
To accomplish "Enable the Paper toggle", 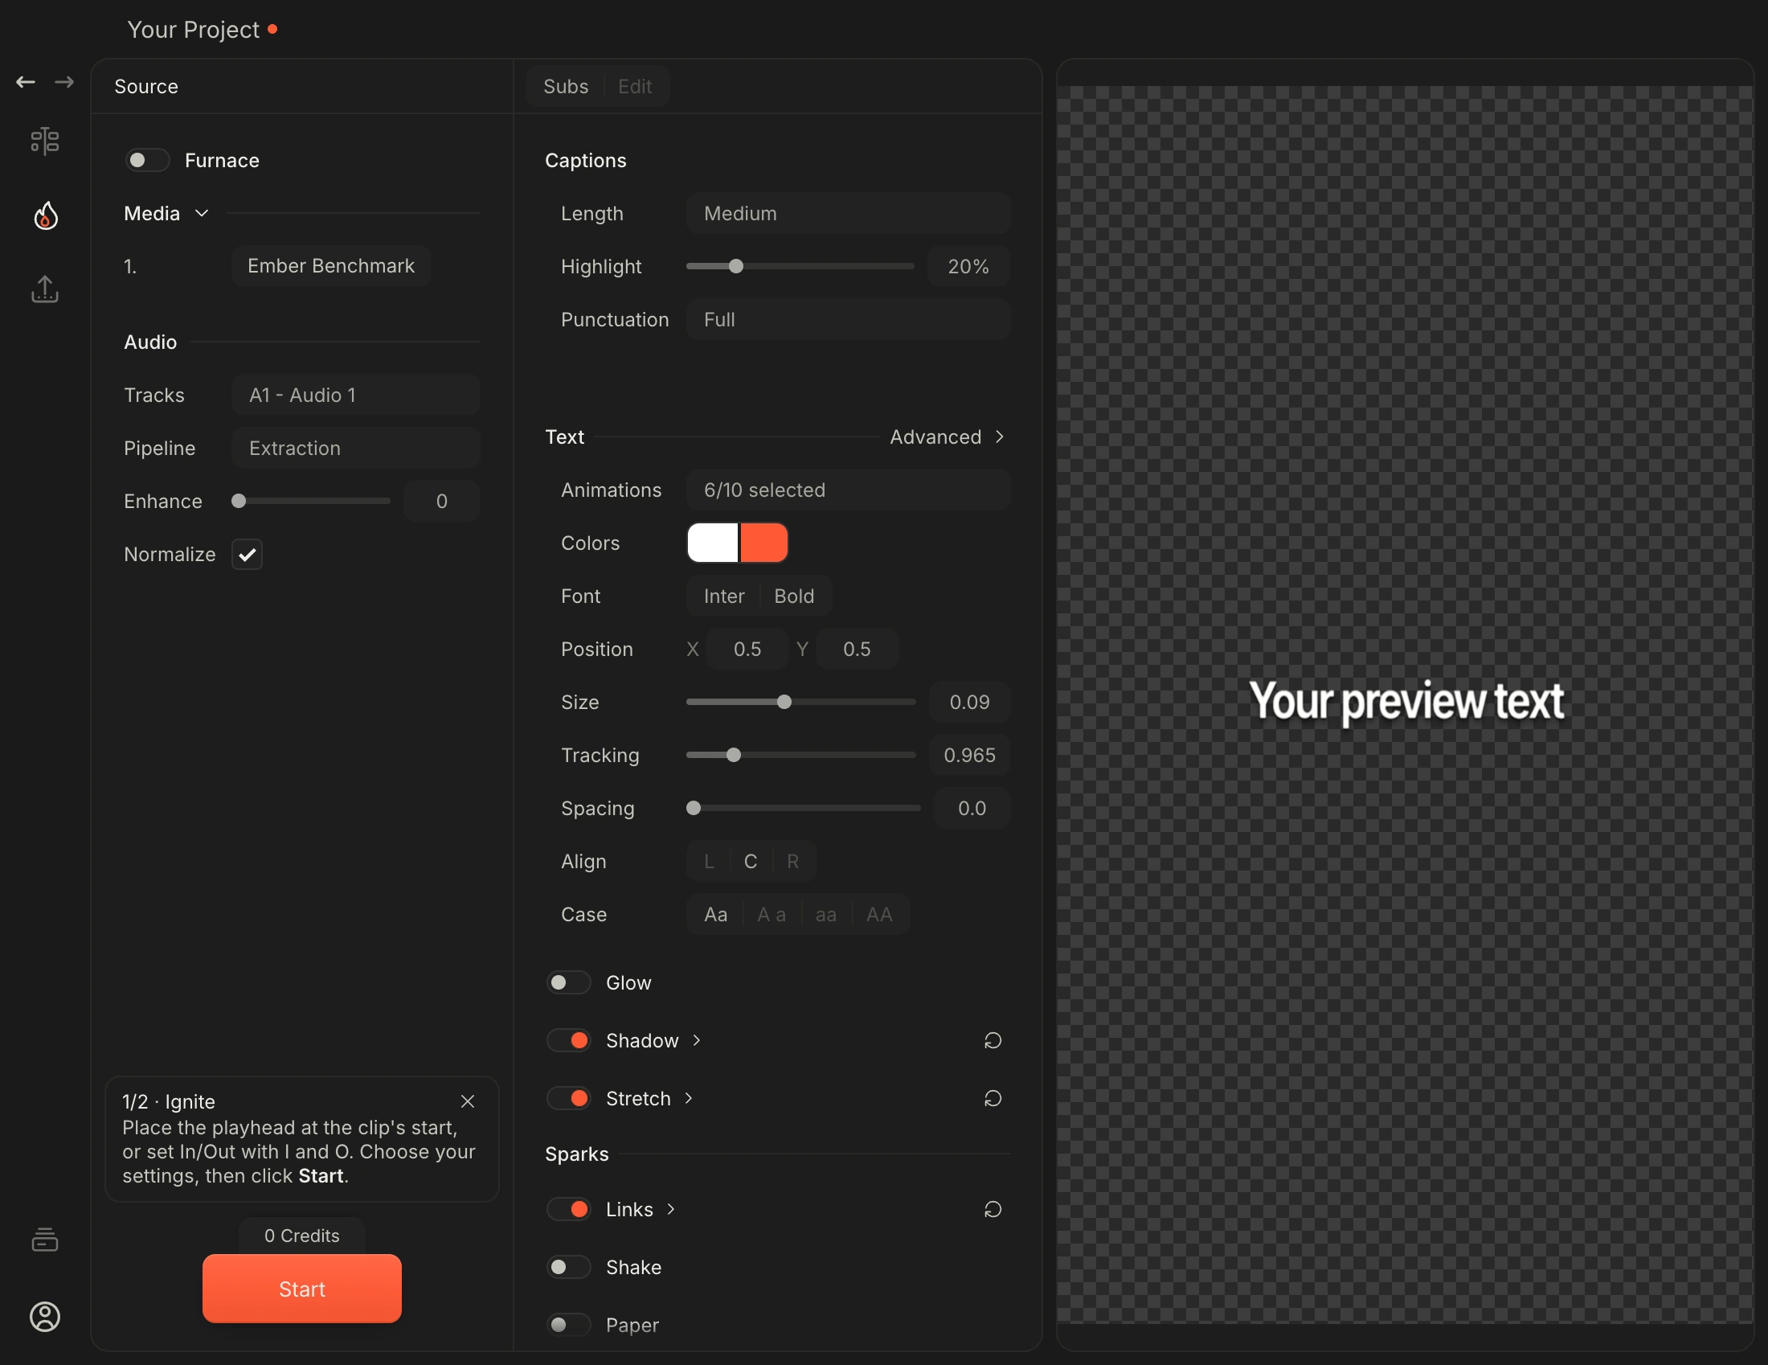I will pos(568,1326).
